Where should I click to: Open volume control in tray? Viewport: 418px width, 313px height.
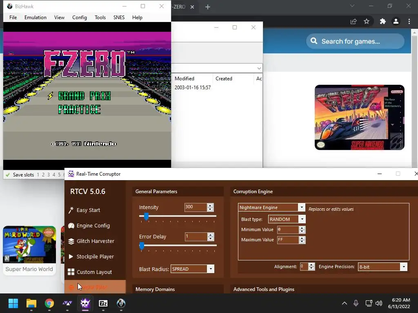click(378, 303)
